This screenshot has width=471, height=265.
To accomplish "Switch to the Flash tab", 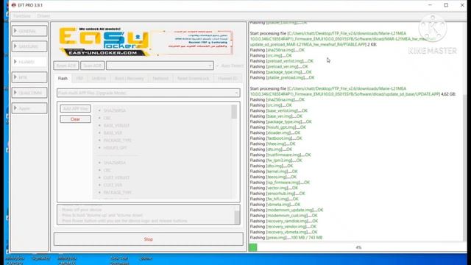I will 63,79.
